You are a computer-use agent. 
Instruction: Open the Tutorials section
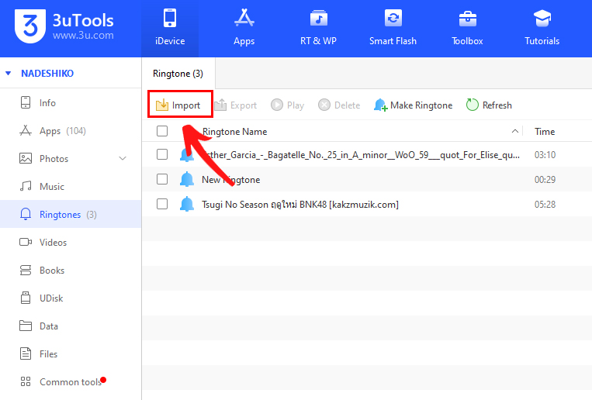(x=542, y=29)
